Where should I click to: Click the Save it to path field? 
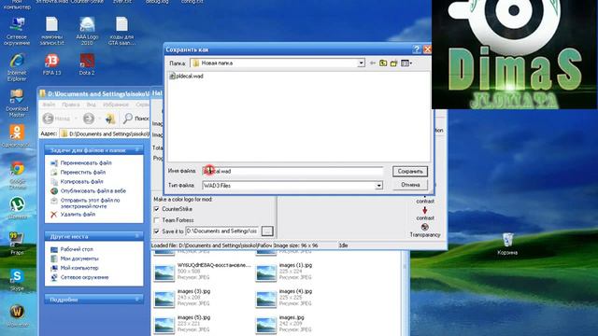point(222,231)
